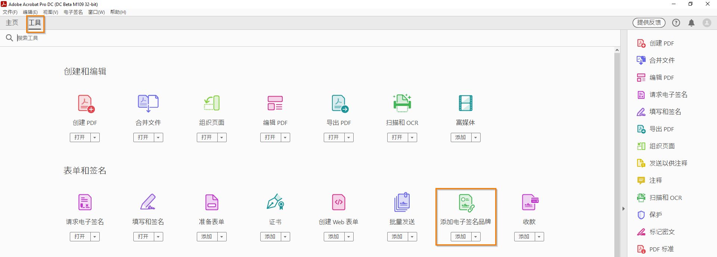
Task: Click the 编辑 PDF tool icon in main area
Action: click(275, 103)
